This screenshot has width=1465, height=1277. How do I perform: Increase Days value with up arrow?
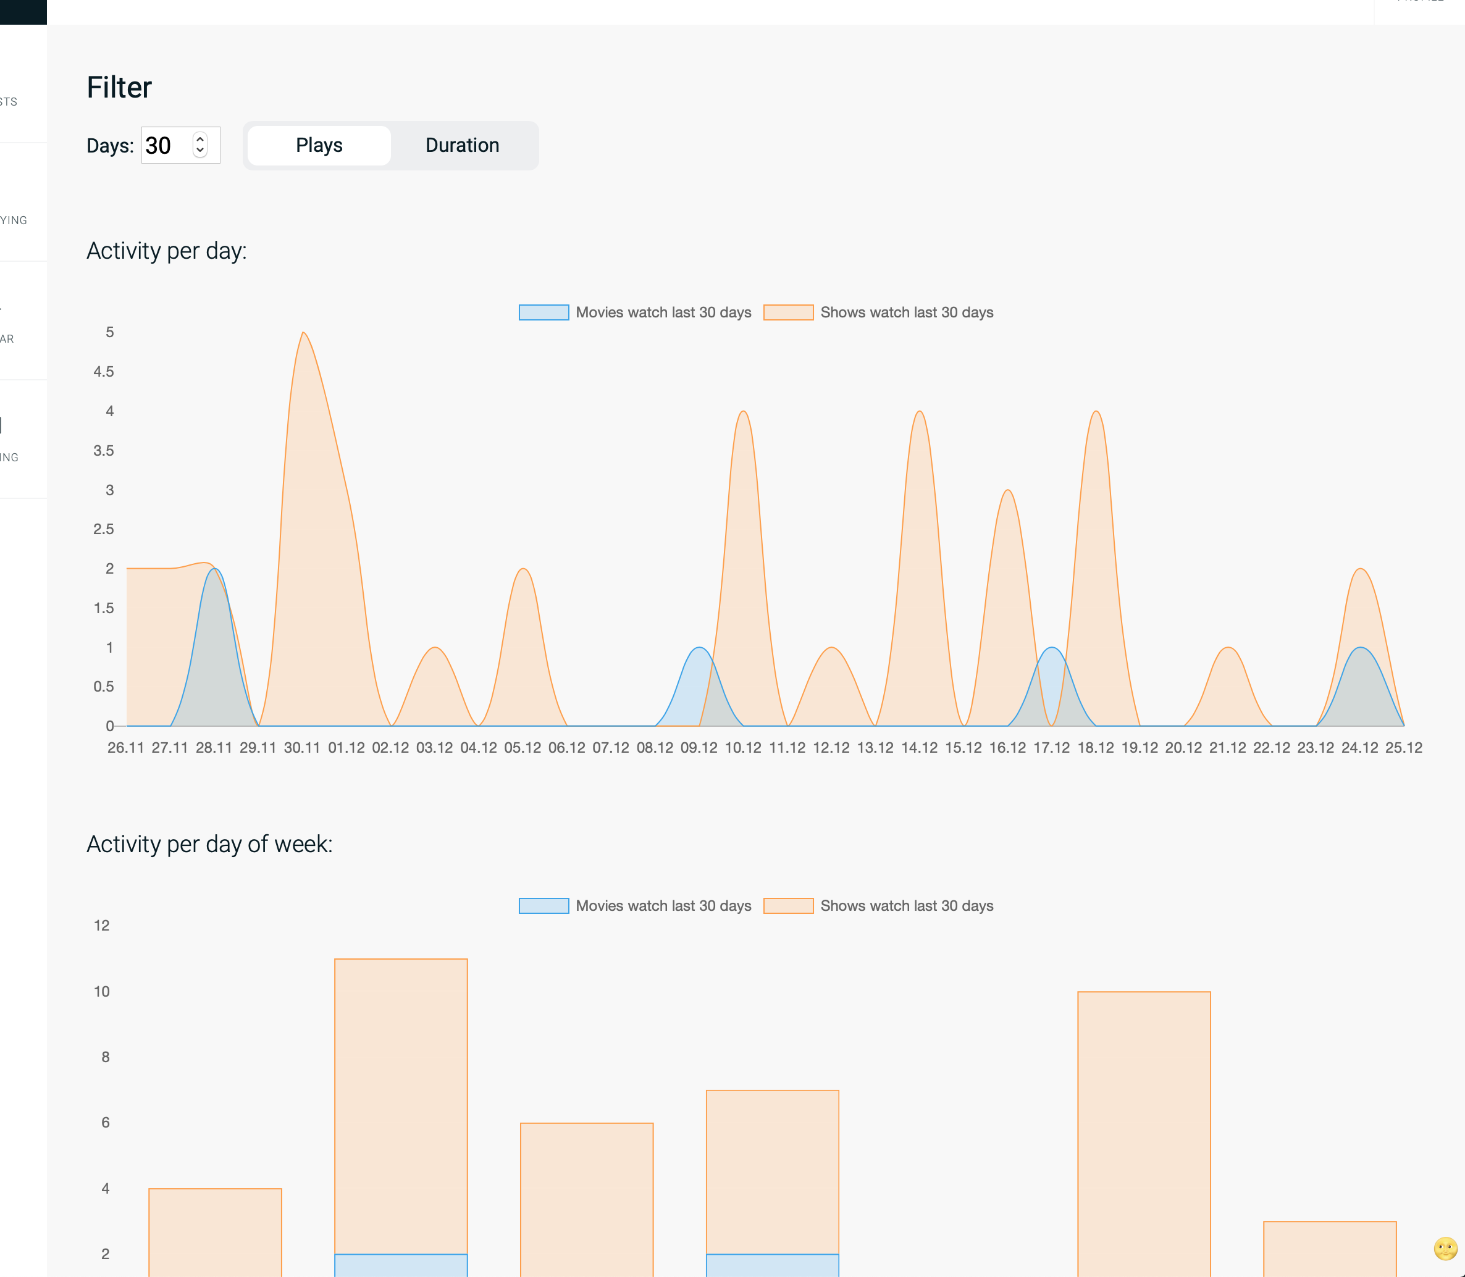click(200, 138)
